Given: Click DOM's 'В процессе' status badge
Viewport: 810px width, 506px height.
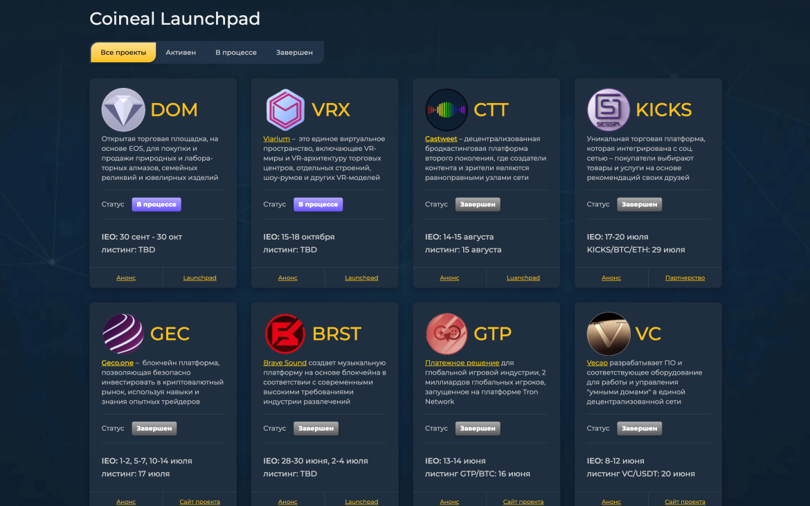Looking at the screenshot, I should [156, 204].
